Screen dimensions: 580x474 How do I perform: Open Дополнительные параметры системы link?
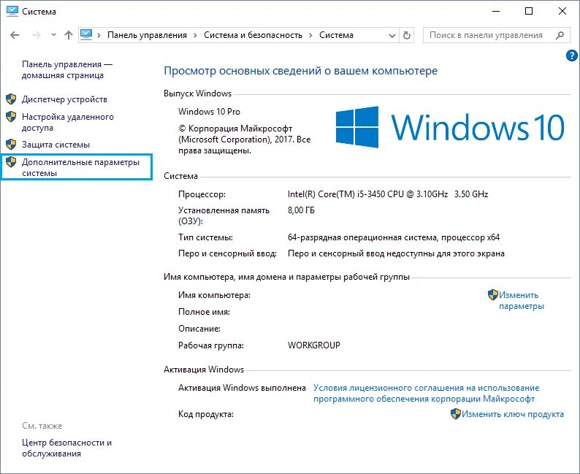point(80,167)
